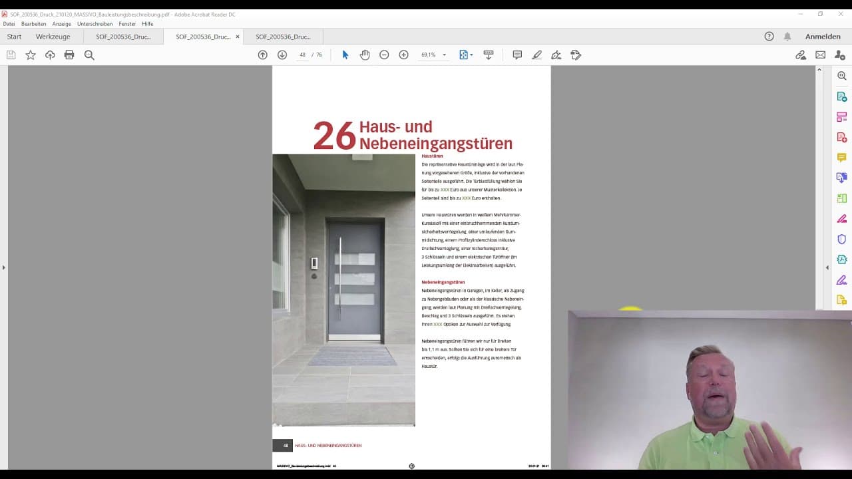Open the Help question mark icon
This screenshot has width=852, height=479.
(769, 37)
